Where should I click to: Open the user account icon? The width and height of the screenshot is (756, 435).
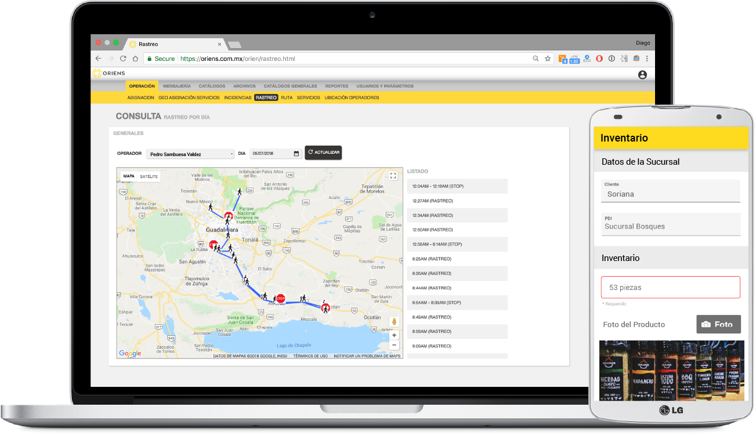(x=642, y=75)
